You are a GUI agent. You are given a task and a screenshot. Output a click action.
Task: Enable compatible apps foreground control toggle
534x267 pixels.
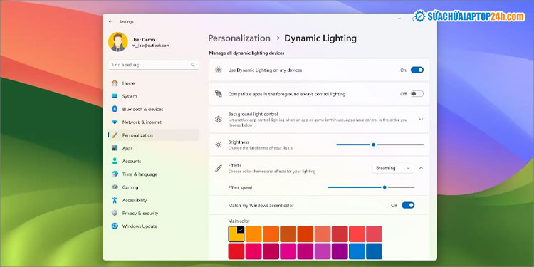(x=417, y=94)
